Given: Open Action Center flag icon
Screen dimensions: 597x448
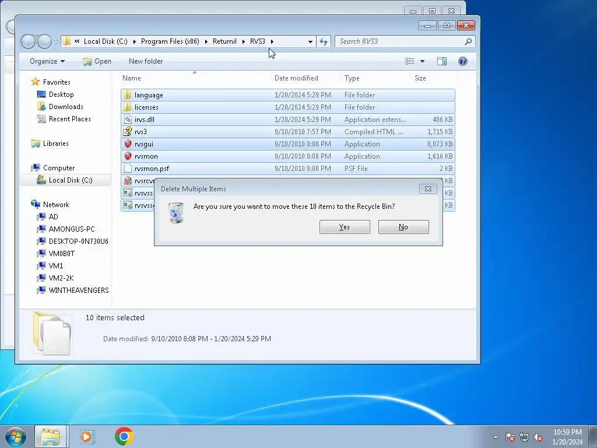Looking at the screenshot, I should [x=510, y=437].
